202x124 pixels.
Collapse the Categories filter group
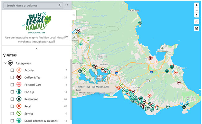coord(5,63)
